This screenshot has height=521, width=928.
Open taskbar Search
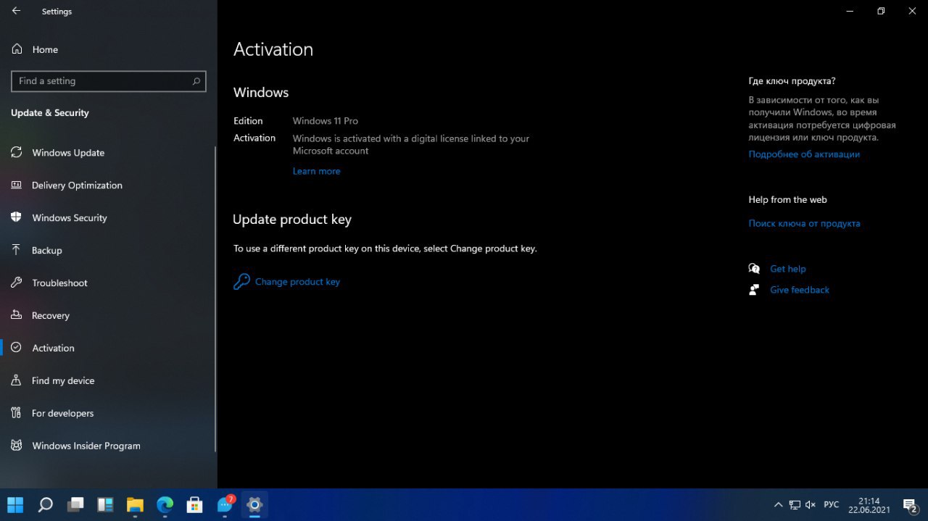point(45,504)
